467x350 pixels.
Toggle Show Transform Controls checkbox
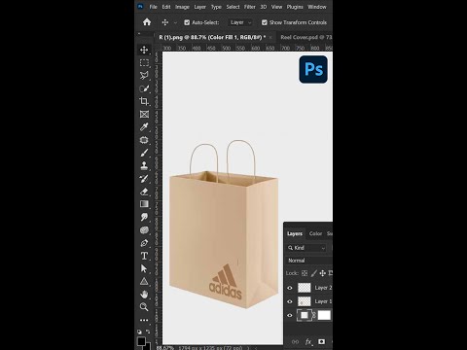[x=265, y=22]
